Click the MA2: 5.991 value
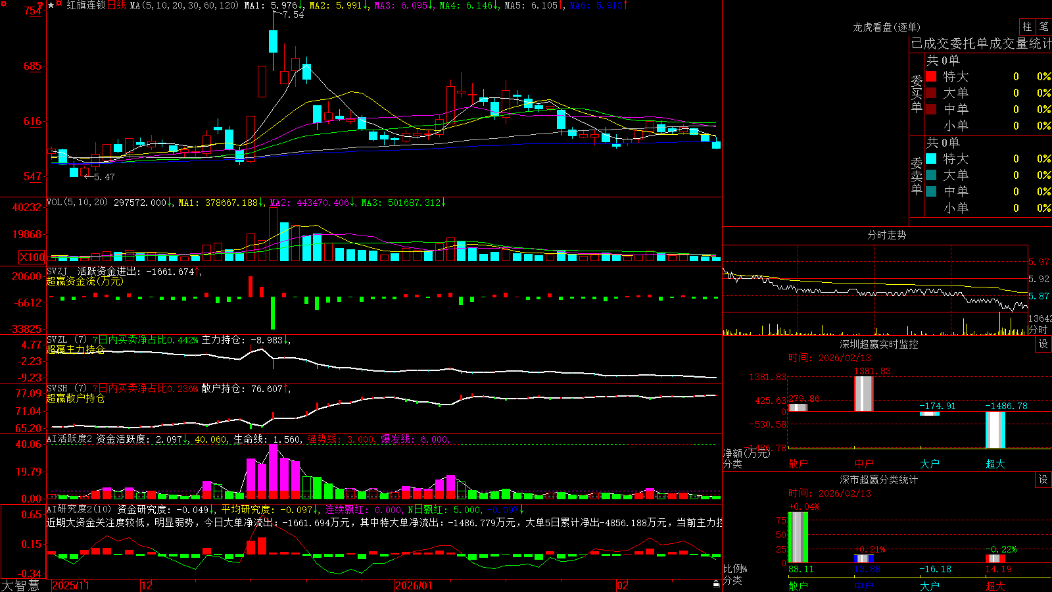 [336, 5]
